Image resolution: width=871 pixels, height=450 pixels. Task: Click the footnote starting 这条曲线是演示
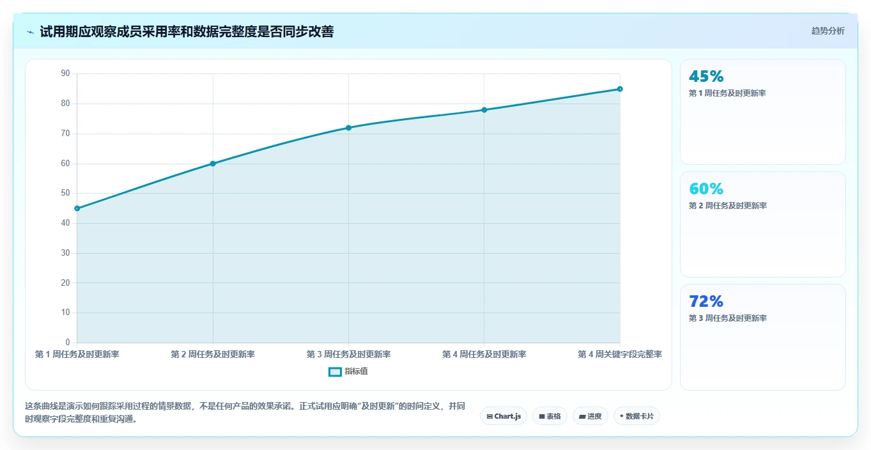[x=245, y=413]
